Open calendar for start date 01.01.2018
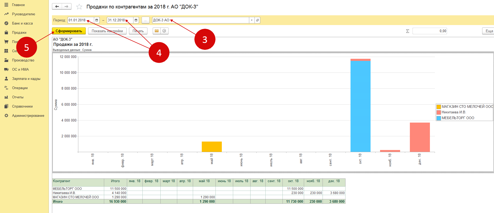The width and height of the screenshot is (494, 213). click(x=97, y=20)
